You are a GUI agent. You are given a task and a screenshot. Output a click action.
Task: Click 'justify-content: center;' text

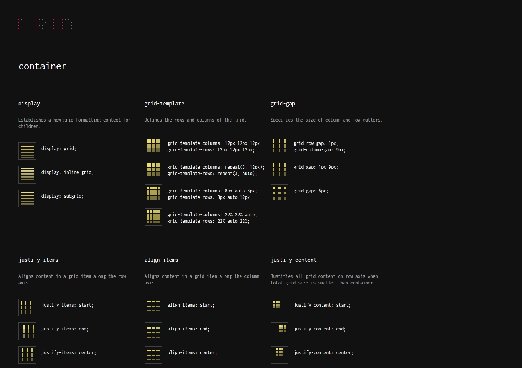(x=324, y=353)
